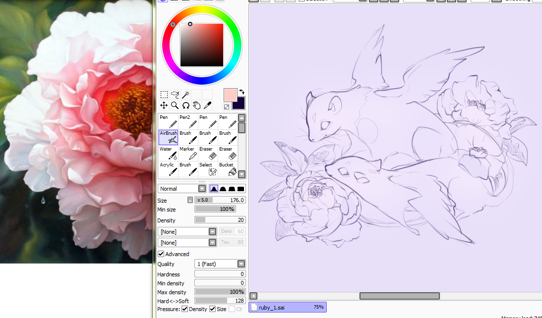Select the hand pan tool
Screen dimensions: 542x318
[x=197, y=106]
